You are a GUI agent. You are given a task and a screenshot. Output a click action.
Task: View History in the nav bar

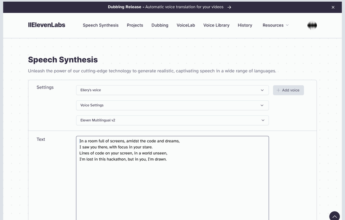point(245,25)
